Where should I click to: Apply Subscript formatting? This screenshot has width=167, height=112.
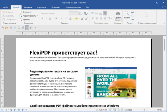pos(62,18)
